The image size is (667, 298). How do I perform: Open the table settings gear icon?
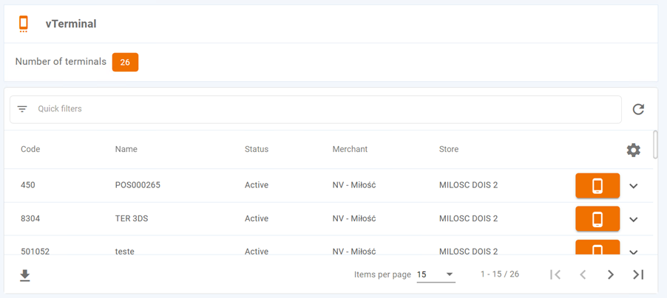coord(633,150)
